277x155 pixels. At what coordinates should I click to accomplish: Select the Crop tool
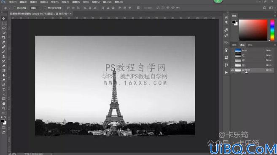click(3, 37)
